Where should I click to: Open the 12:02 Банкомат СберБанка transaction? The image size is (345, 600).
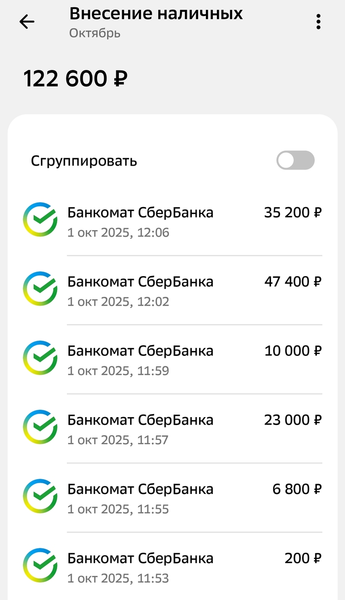140,290
